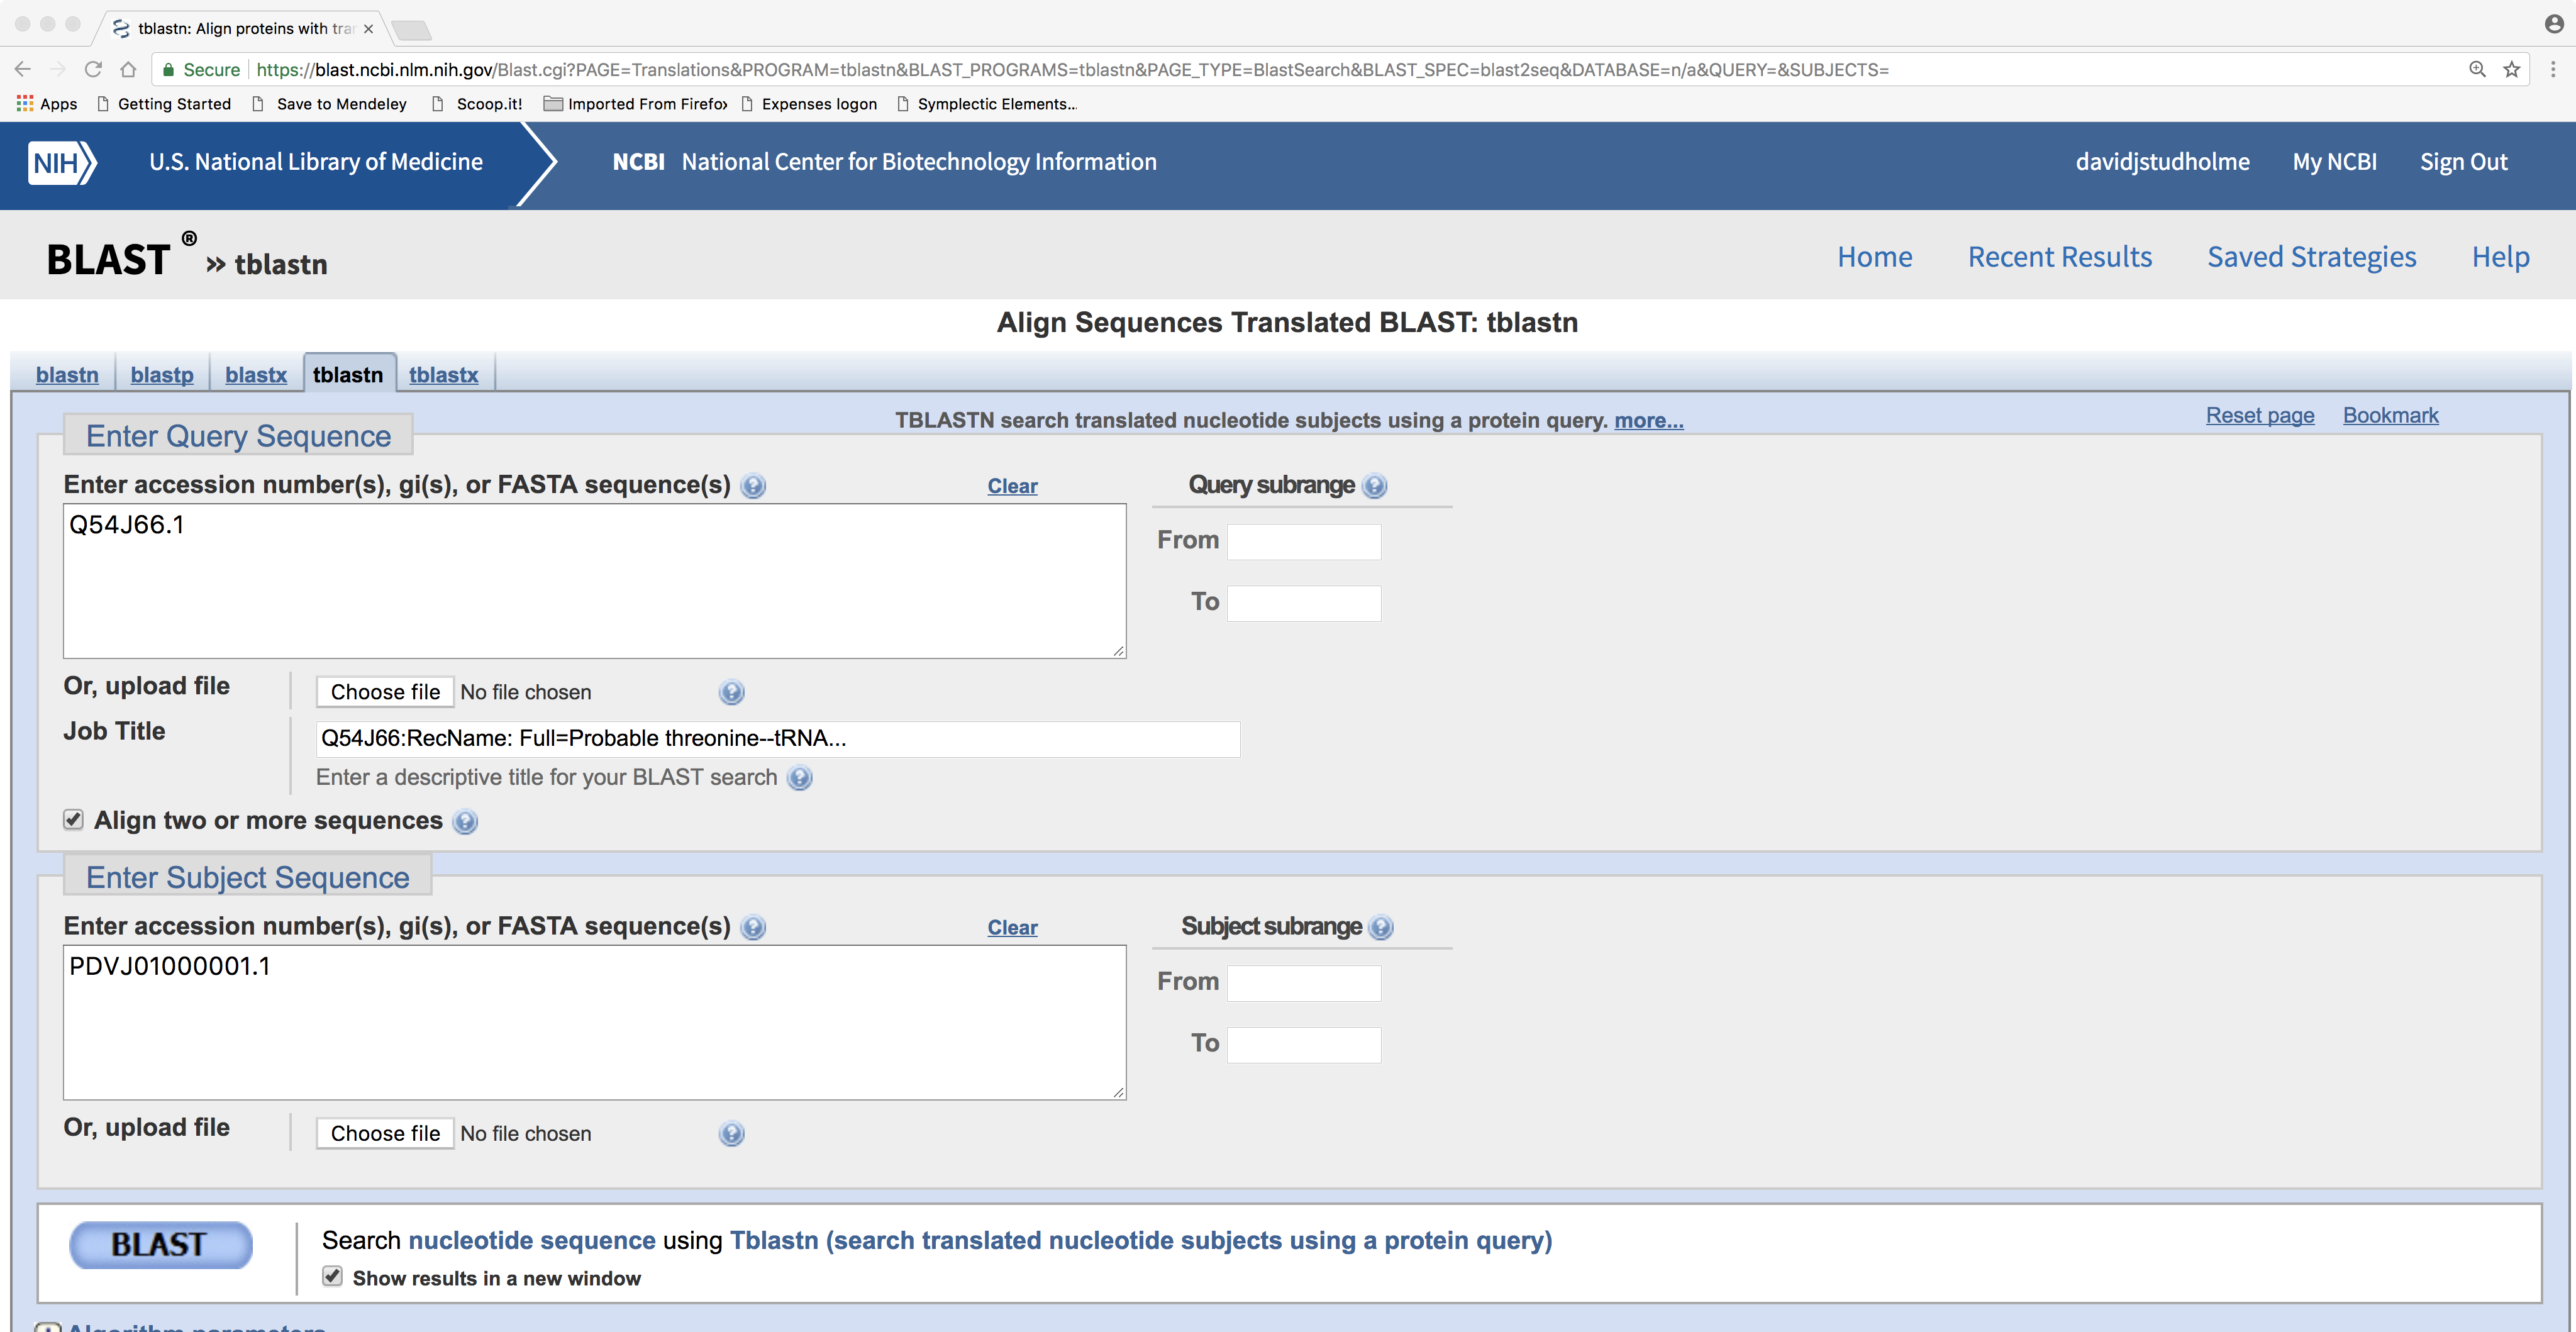Switch to the tblastx tab

click(x=443, y=375)
